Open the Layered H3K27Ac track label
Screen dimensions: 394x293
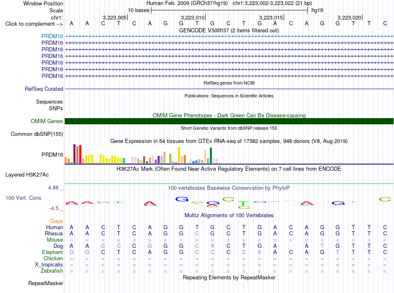click(x=27, y=175)
